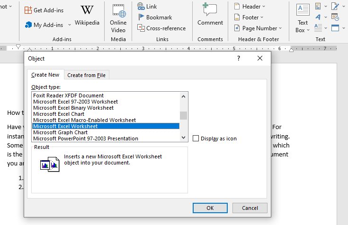Insert Date & Time

pyautogui.click(x=335, y=17)
